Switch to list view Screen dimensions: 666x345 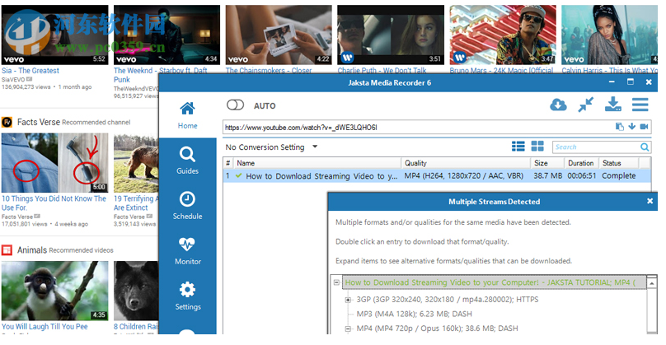(x=518, y=147)
